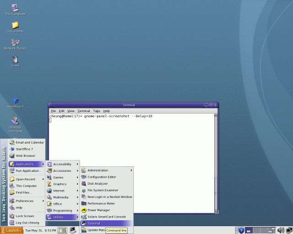Open Configuration Editor from Utilities

(107, 177)
